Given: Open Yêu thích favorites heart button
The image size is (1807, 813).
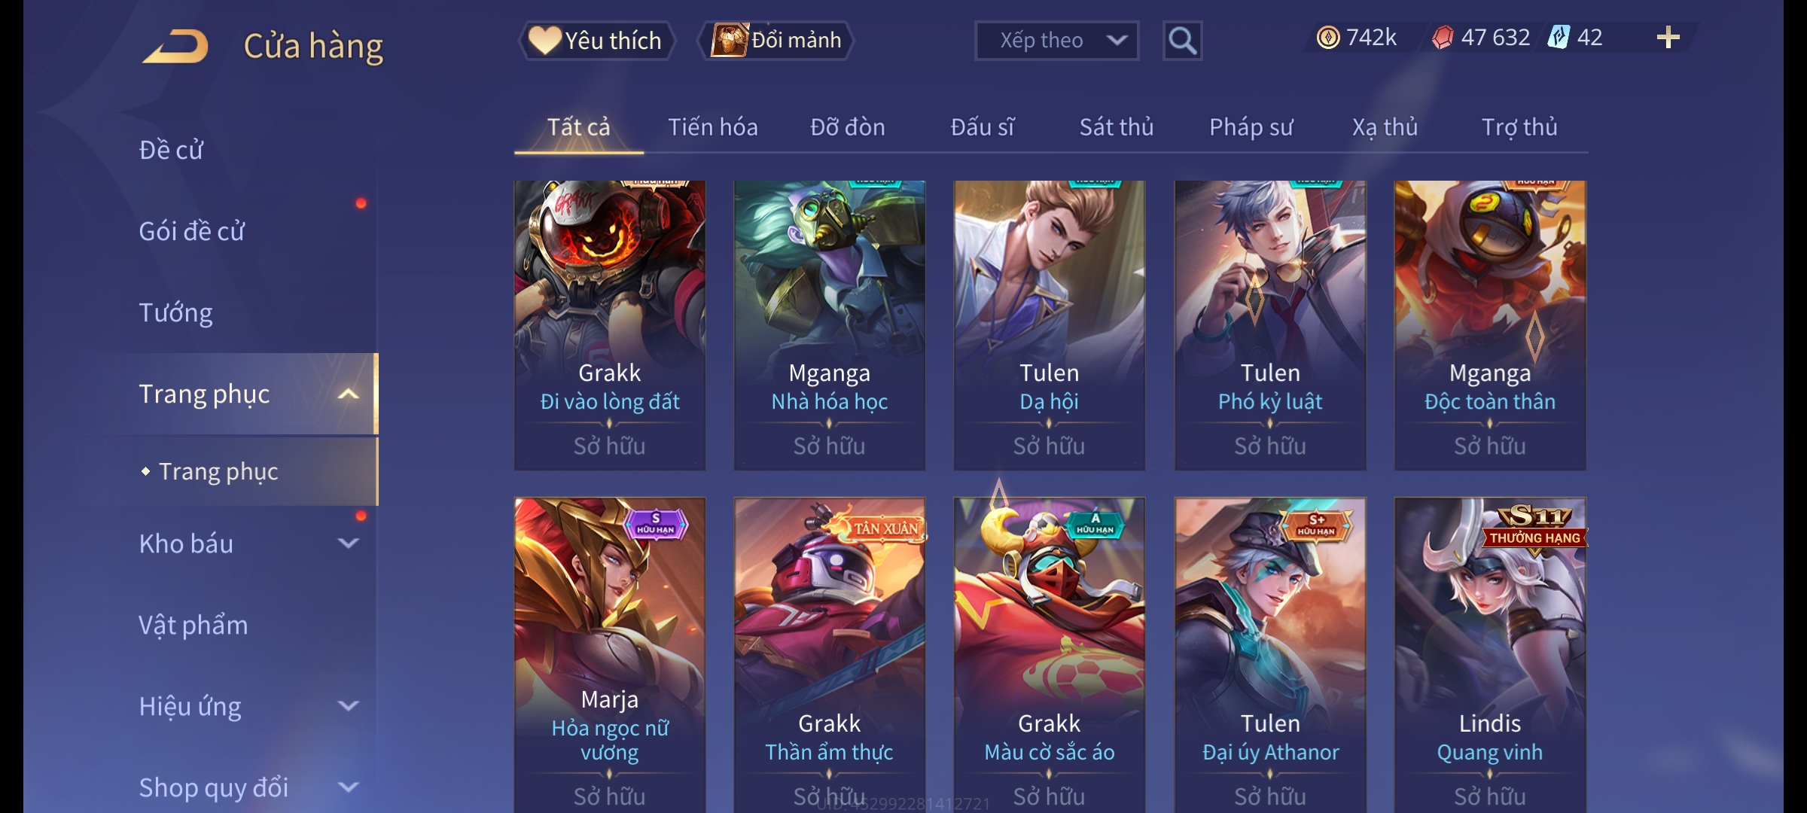Looking at the screenshot, I should pyautogui.click(x=596, y=40).
